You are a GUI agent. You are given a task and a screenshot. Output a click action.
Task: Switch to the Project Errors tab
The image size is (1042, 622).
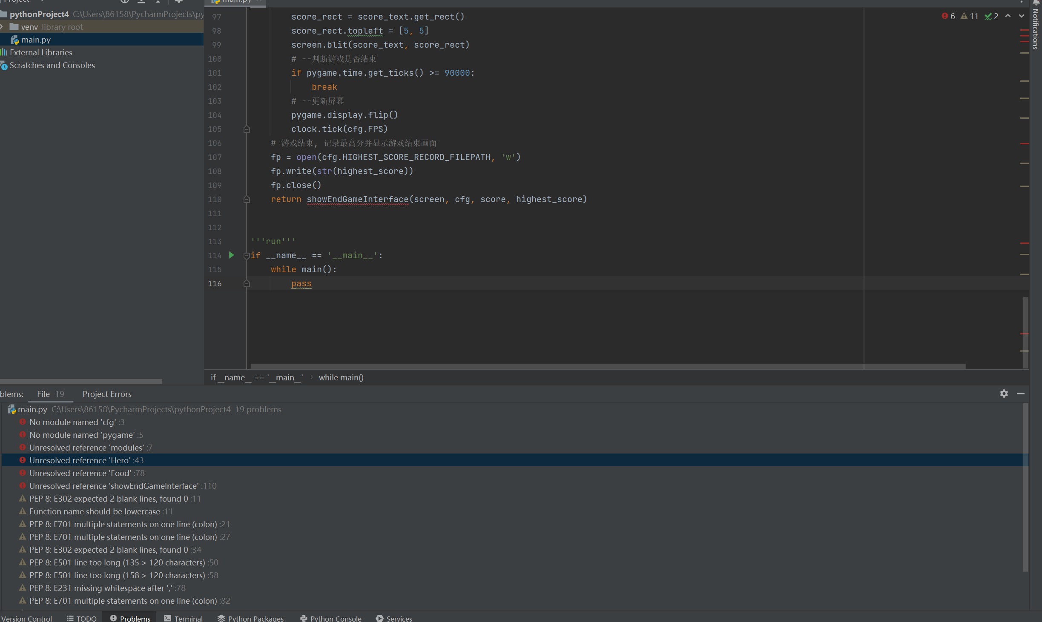tap(107, 394)
